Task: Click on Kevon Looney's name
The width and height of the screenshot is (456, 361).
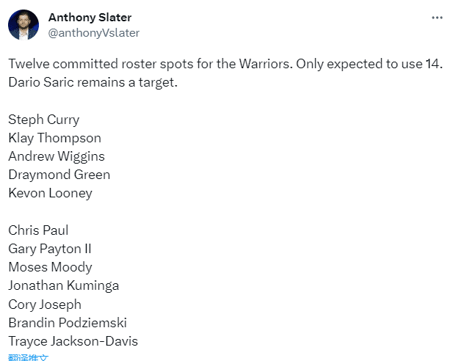Action: (50, 193)
